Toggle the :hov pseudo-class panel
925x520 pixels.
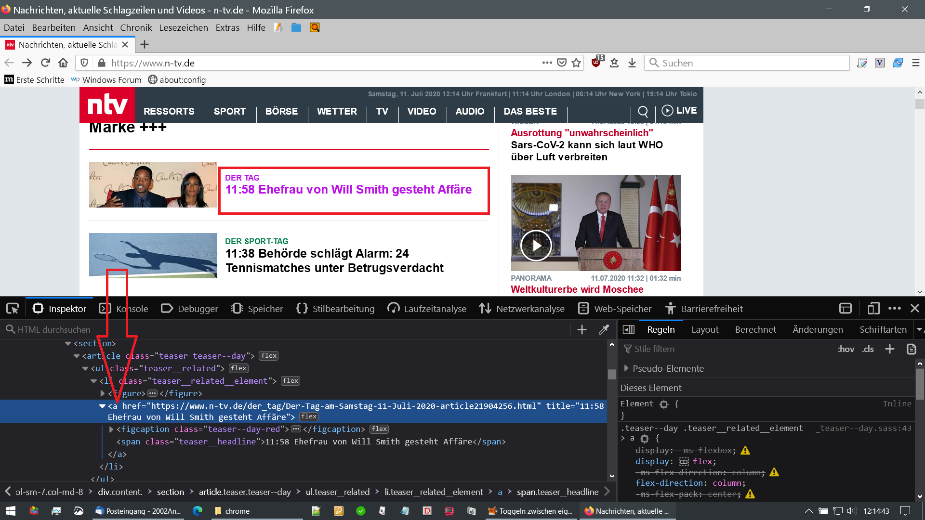point(846,349)
